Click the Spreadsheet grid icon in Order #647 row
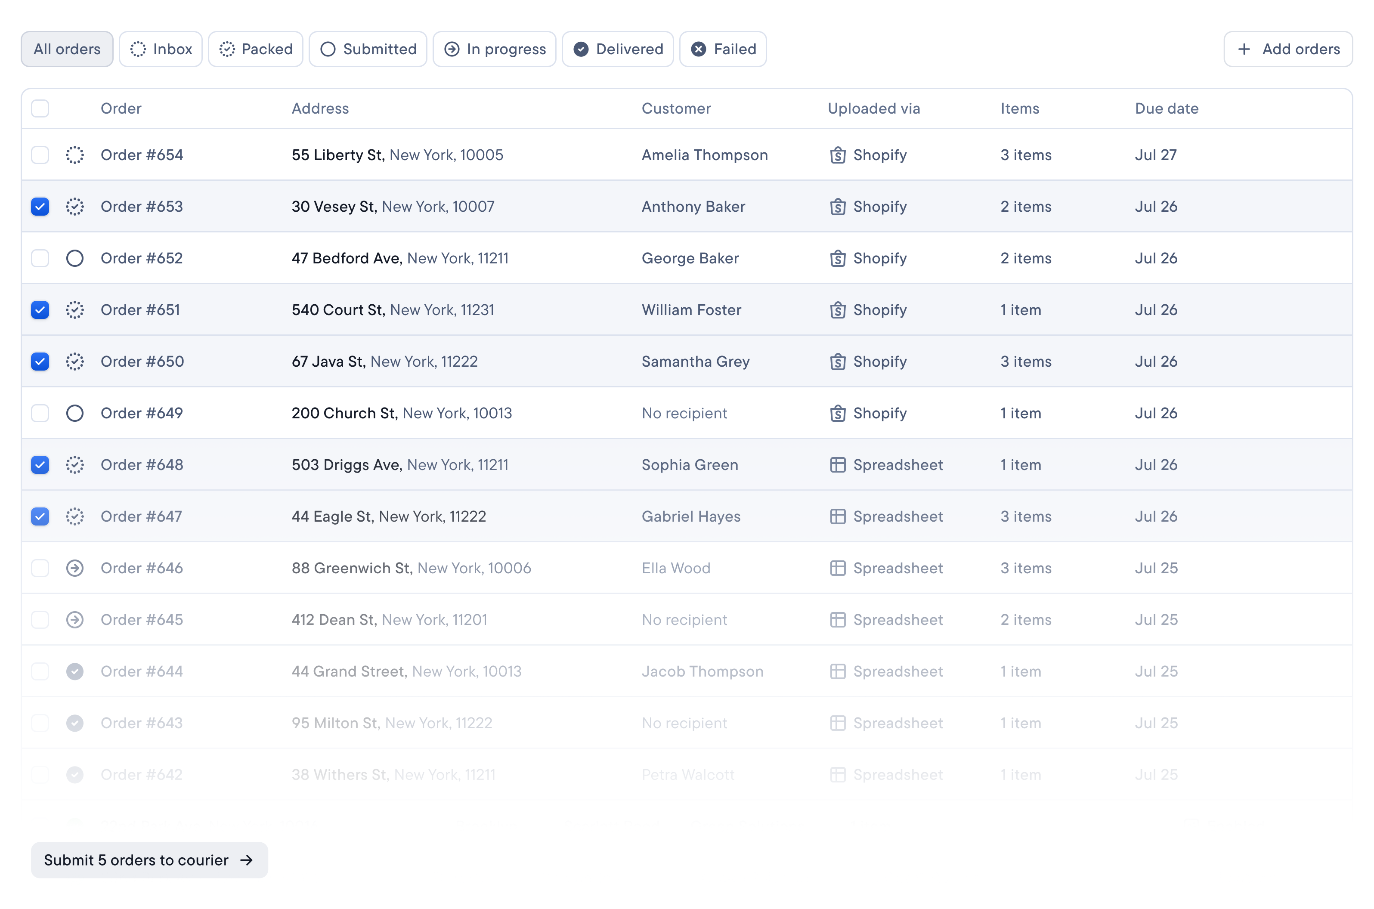Screen dimensions: 1374x909 838,516
